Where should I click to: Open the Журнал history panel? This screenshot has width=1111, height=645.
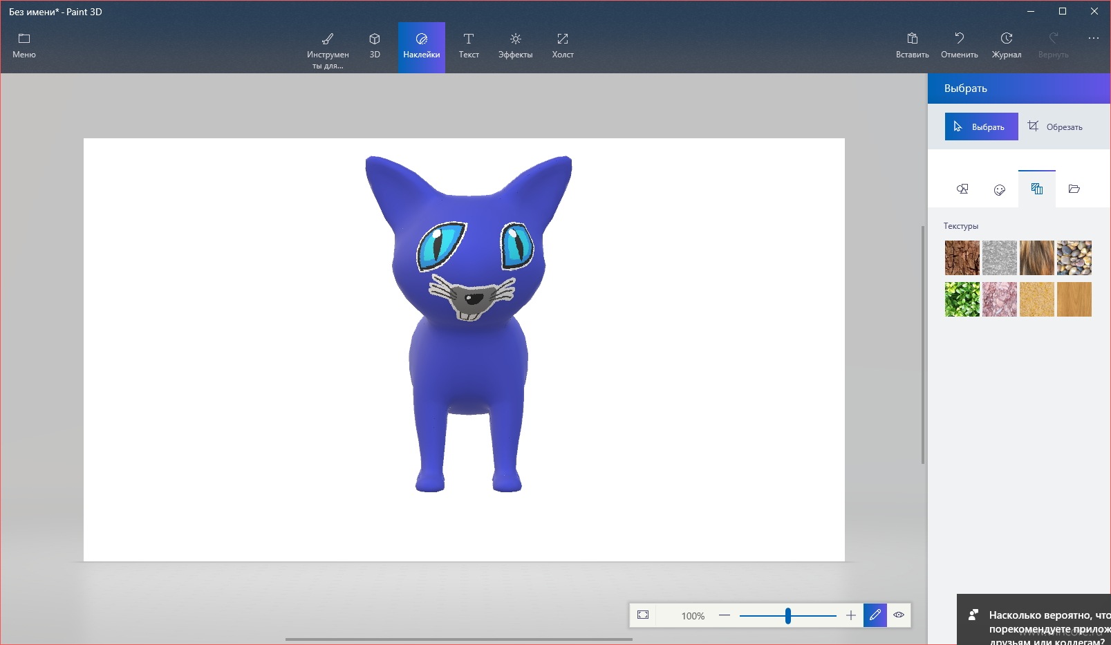(x=1007, y=46)
